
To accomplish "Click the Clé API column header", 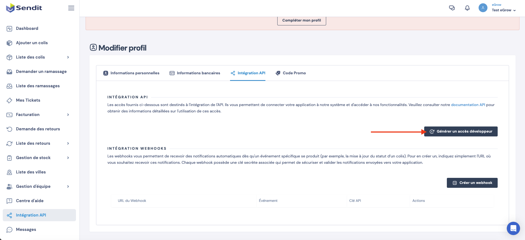I will [355, 201].
